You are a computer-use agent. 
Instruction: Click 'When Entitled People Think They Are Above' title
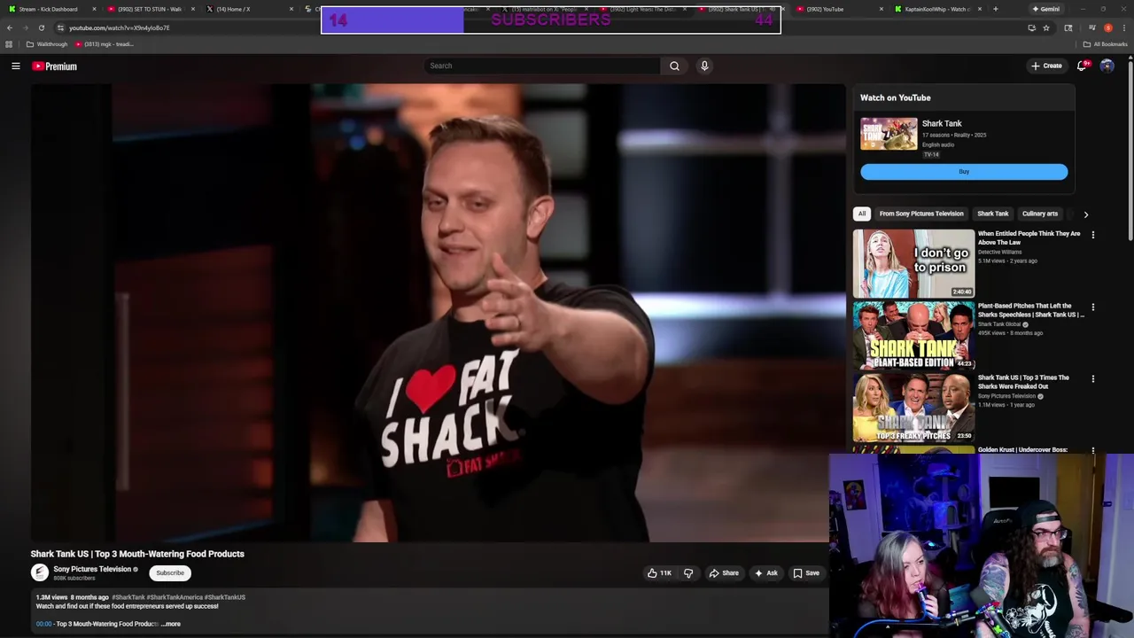point(1029,237)
